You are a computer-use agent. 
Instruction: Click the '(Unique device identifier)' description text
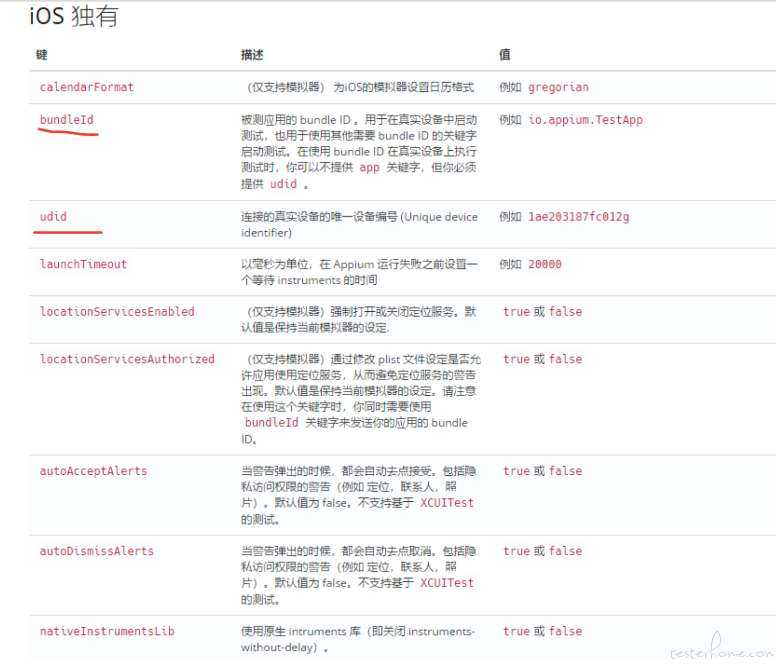pyautogui.click(x=359, y=225)
